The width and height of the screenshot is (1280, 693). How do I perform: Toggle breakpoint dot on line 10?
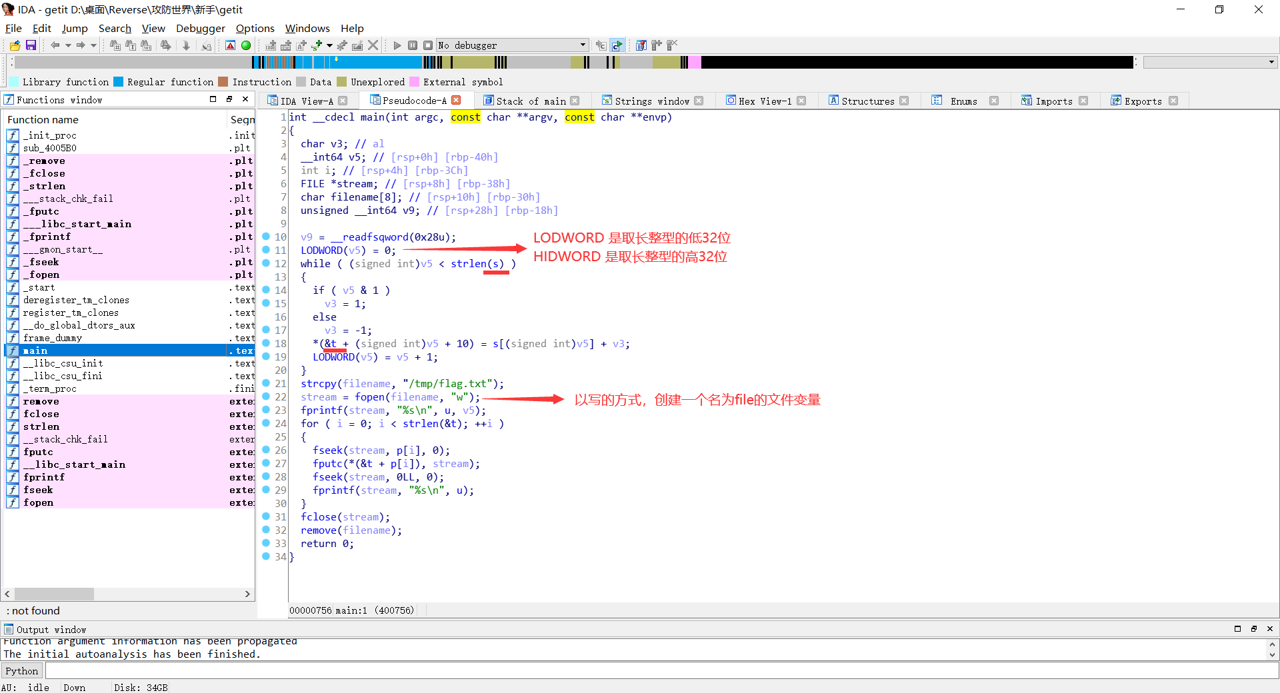(266, 237)
